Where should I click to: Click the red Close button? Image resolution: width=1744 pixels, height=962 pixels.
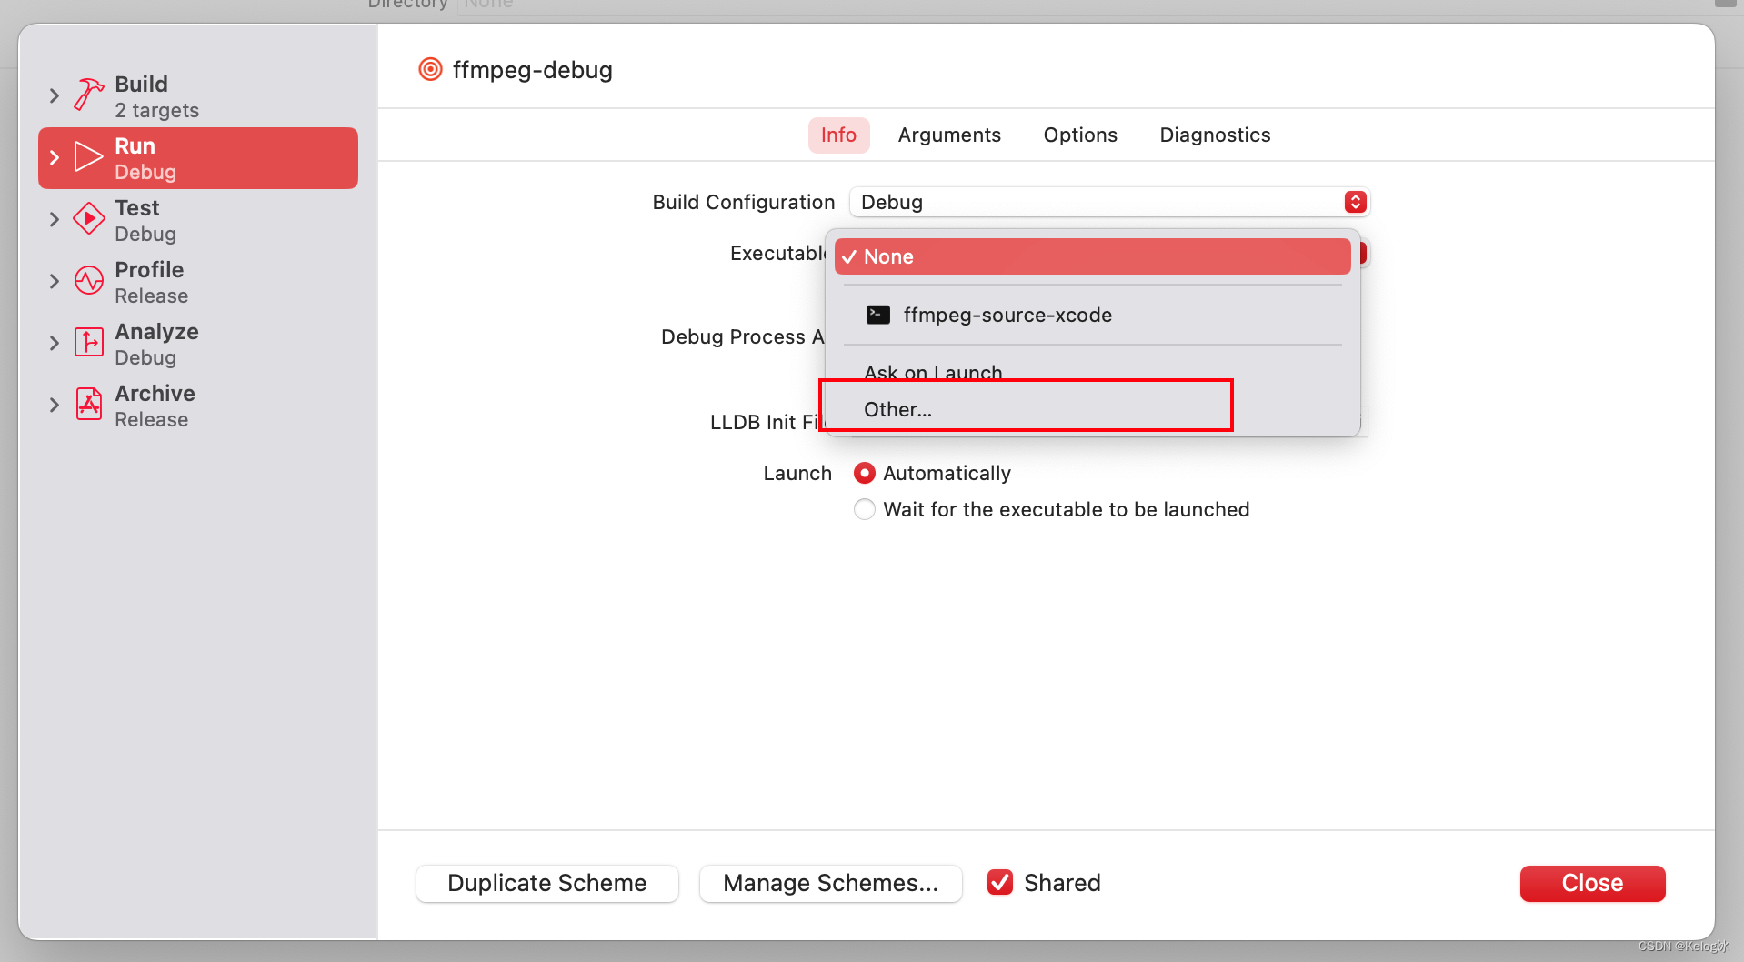(1592, 883)
